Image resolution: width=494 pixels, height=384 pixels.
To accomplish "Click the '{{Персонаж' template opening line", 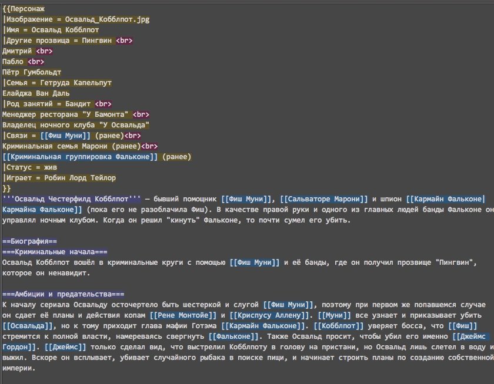I will pos(24,9).
